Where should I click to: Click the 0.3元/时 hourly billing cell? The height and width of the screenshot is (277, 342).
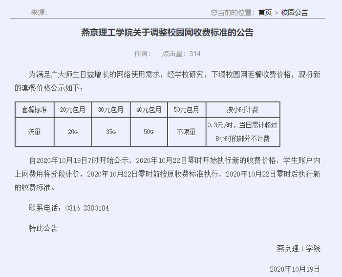243,132
